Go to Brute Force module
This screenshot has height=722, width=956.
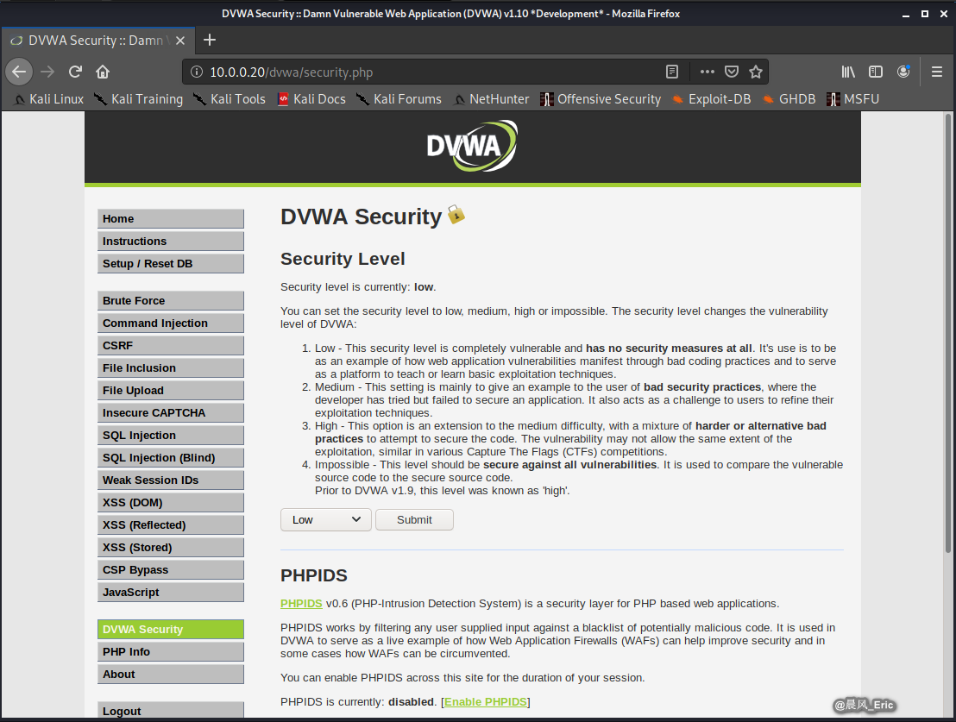pos(171,301)
